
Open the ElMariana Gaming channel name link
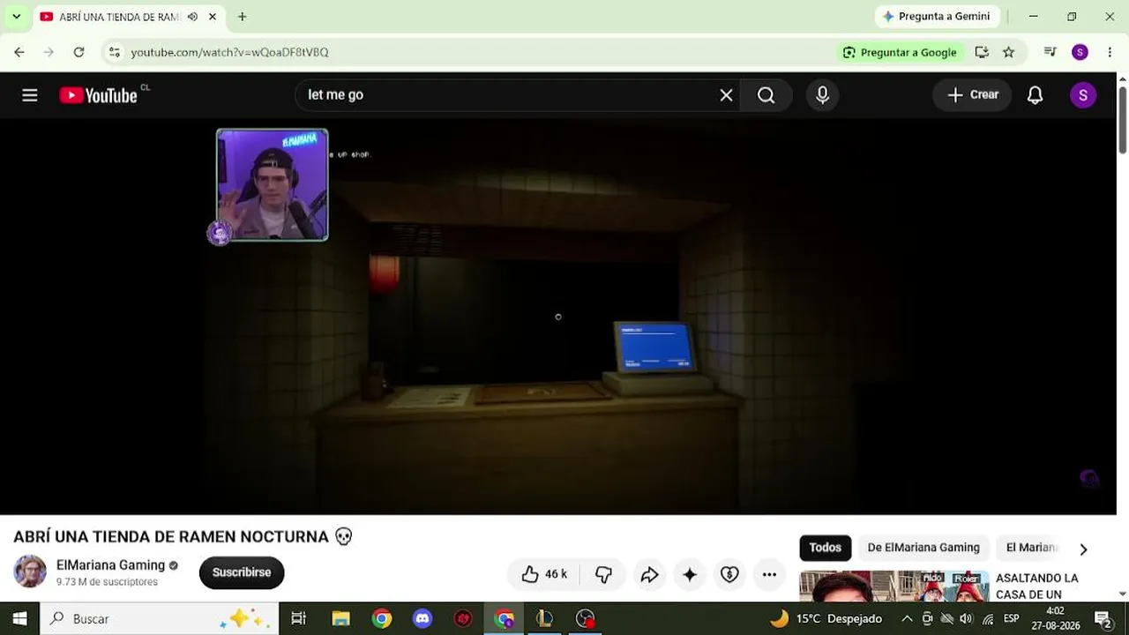[x=110, y=565]
